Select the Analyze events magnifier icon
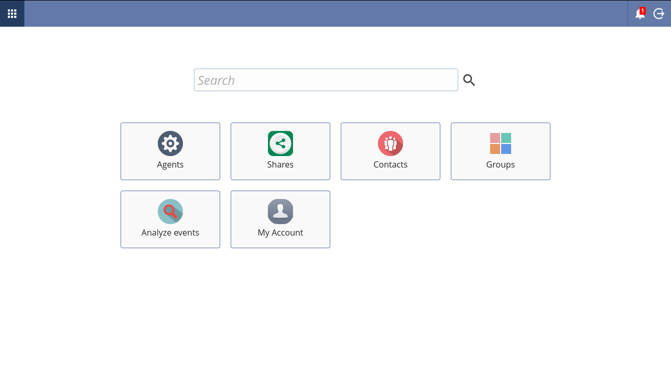The image size is (671, 377). 170,211
